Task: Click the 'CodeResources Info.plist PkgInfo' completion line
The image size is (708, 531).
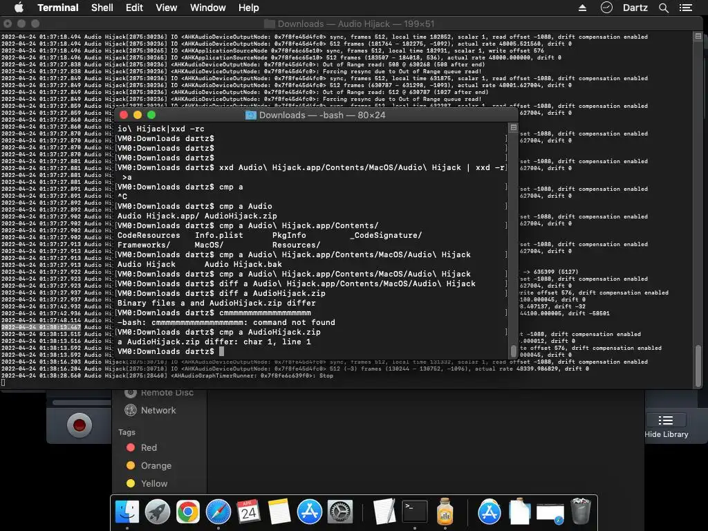Action: pos(270,235)
